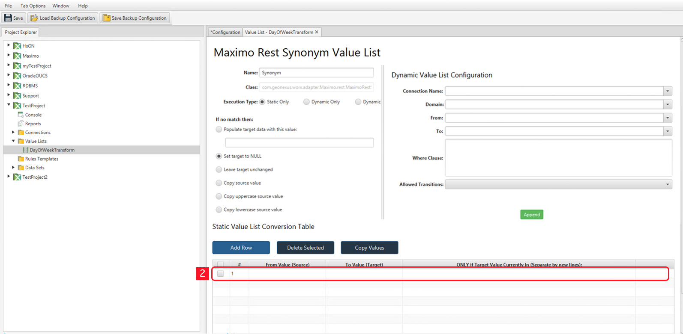Select Leave target unchanged option
The height and width of the screenshot is (334, 683).
click(x=219, y=169)
